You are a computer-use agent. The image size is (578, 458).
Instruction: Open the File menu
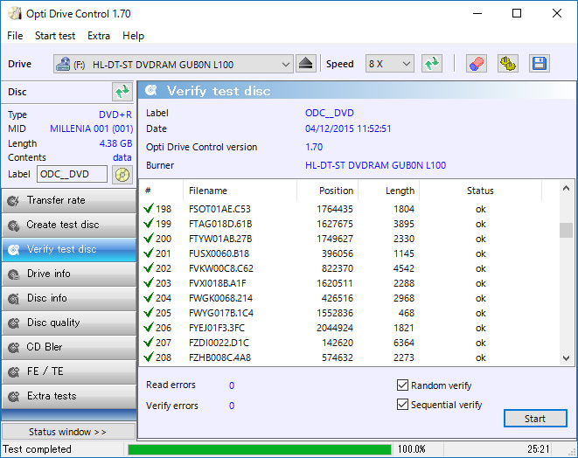tap(15, 36)
